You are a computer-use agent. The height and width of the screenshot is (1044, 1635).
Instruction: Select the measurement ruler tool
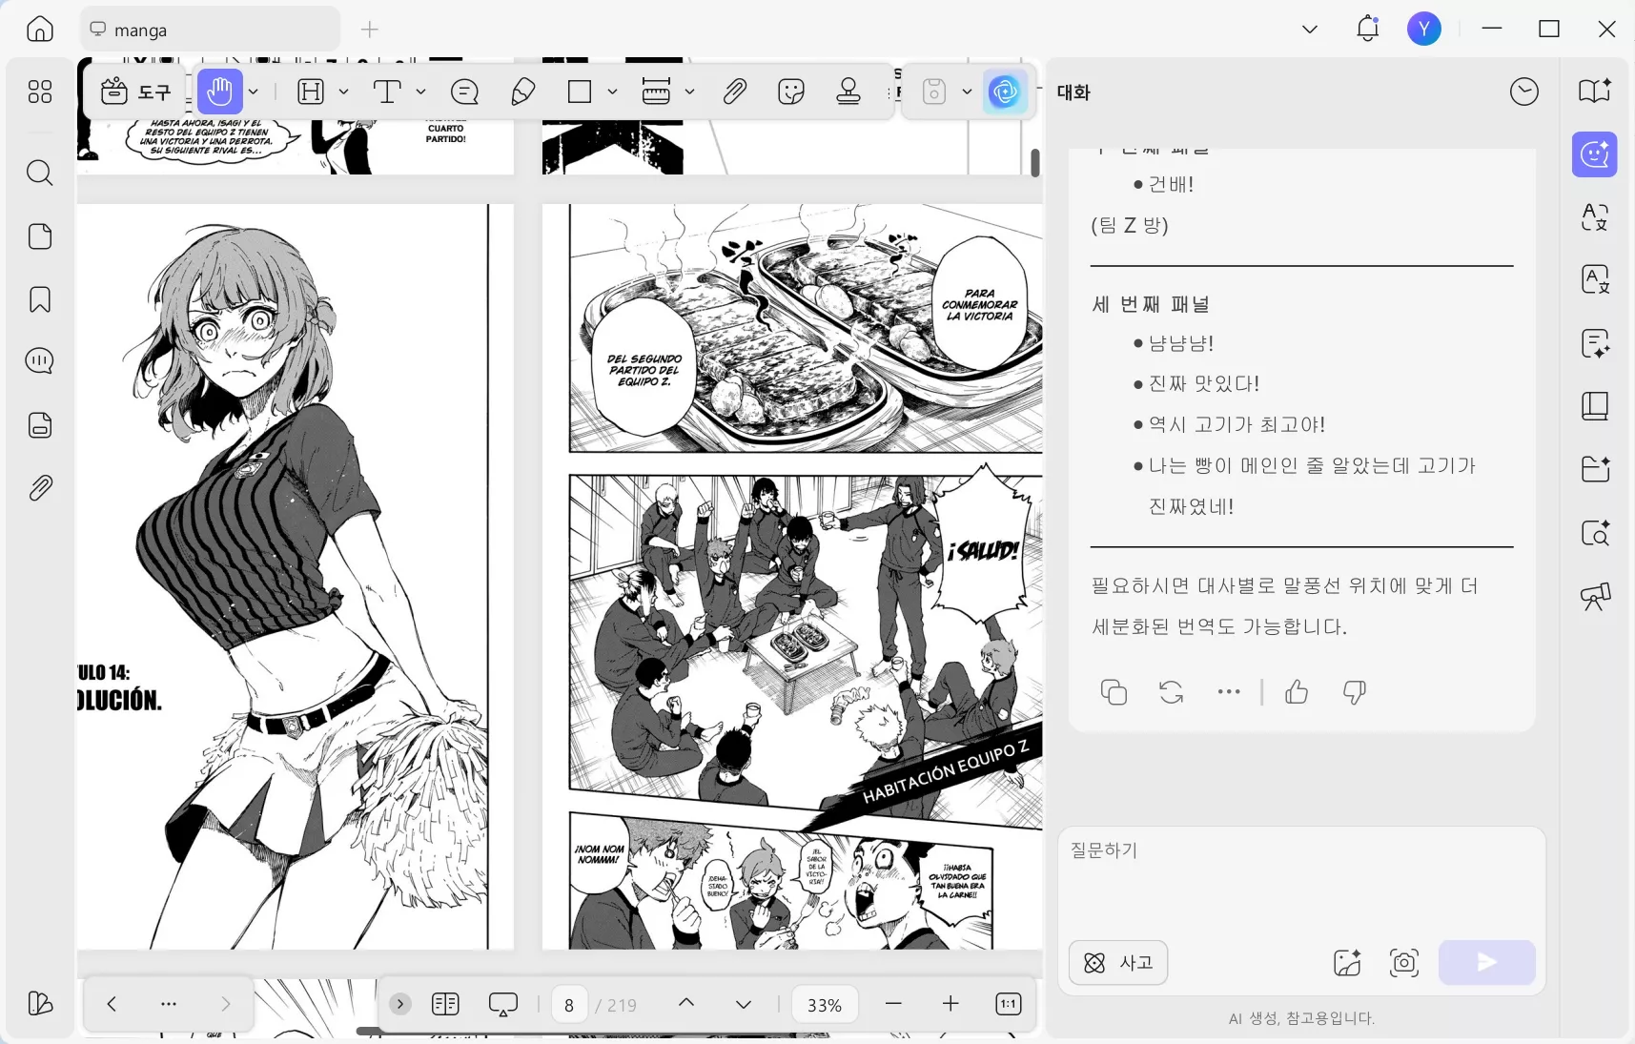coord(656,92)
